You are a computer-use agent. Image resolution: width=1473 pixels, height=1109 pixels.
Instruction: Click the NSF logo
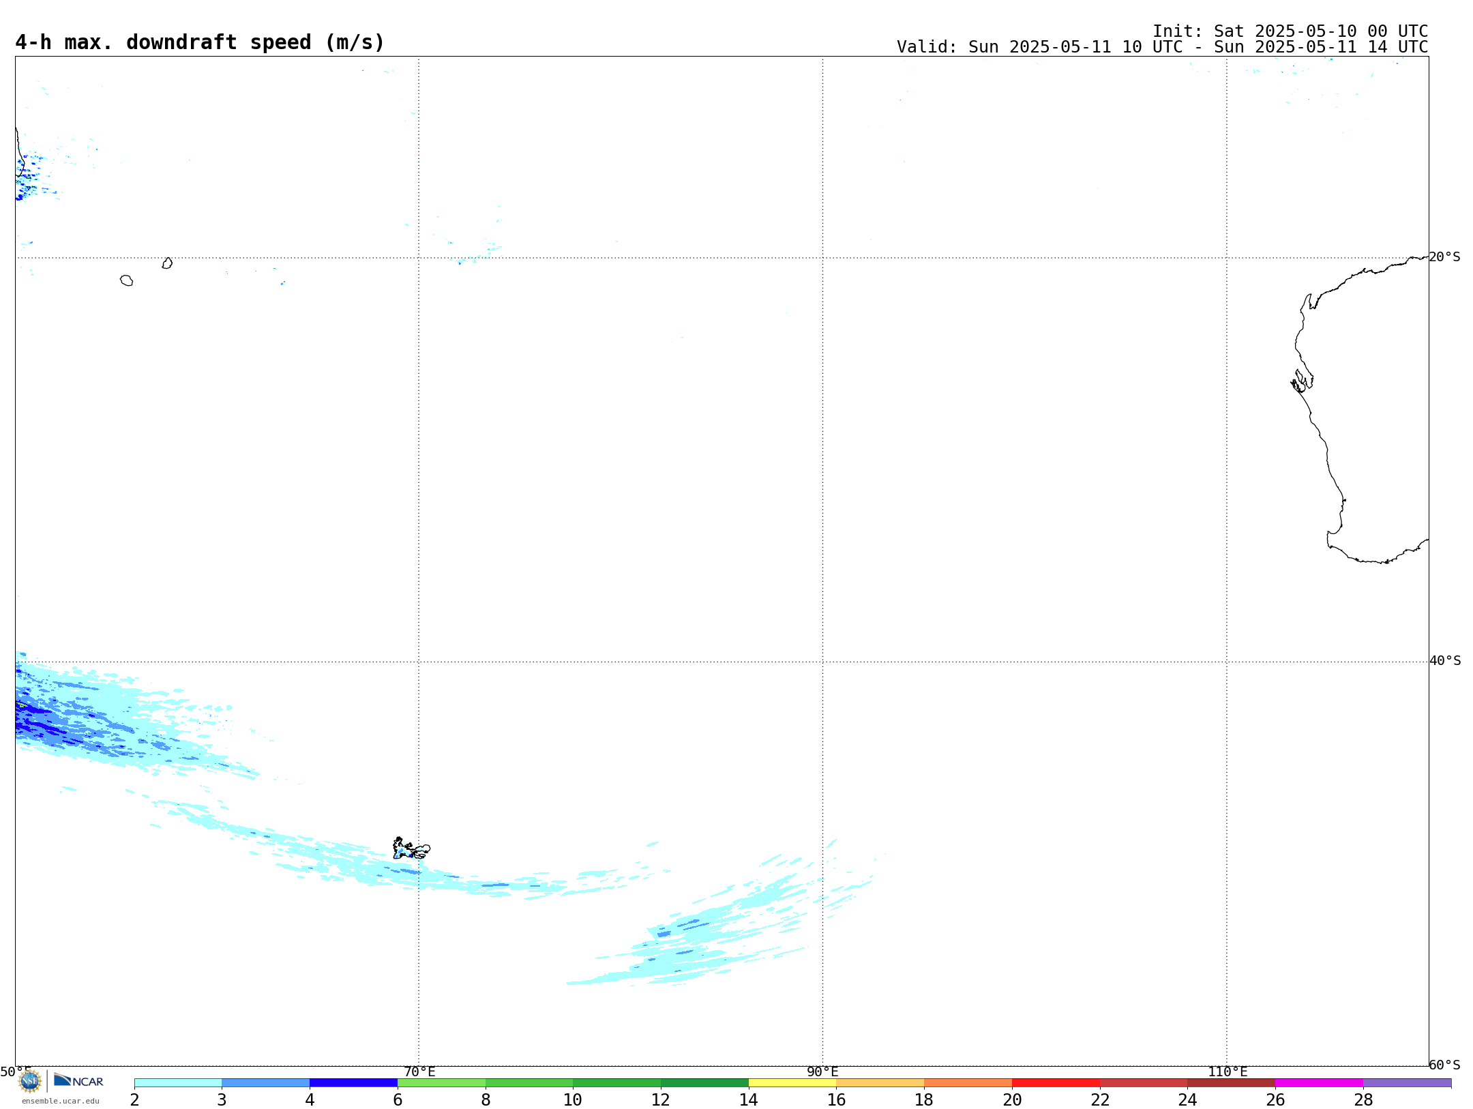coord(30,1081)
